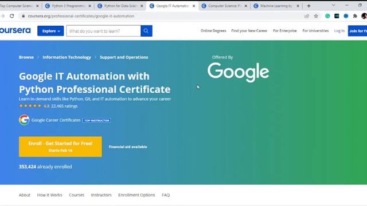Focus the What do you want to learn field
Viewport: 367px width, 206px height.
103,31
